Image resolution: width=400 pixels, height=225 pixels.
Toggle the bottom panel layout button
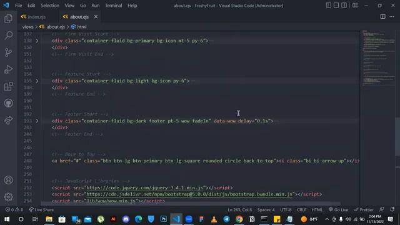coord(336,6)
